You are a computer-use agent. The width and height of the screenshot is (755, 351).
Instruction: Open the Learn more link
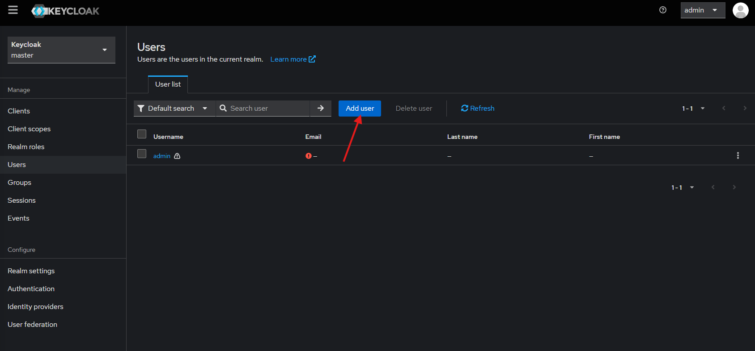[293, 59]
